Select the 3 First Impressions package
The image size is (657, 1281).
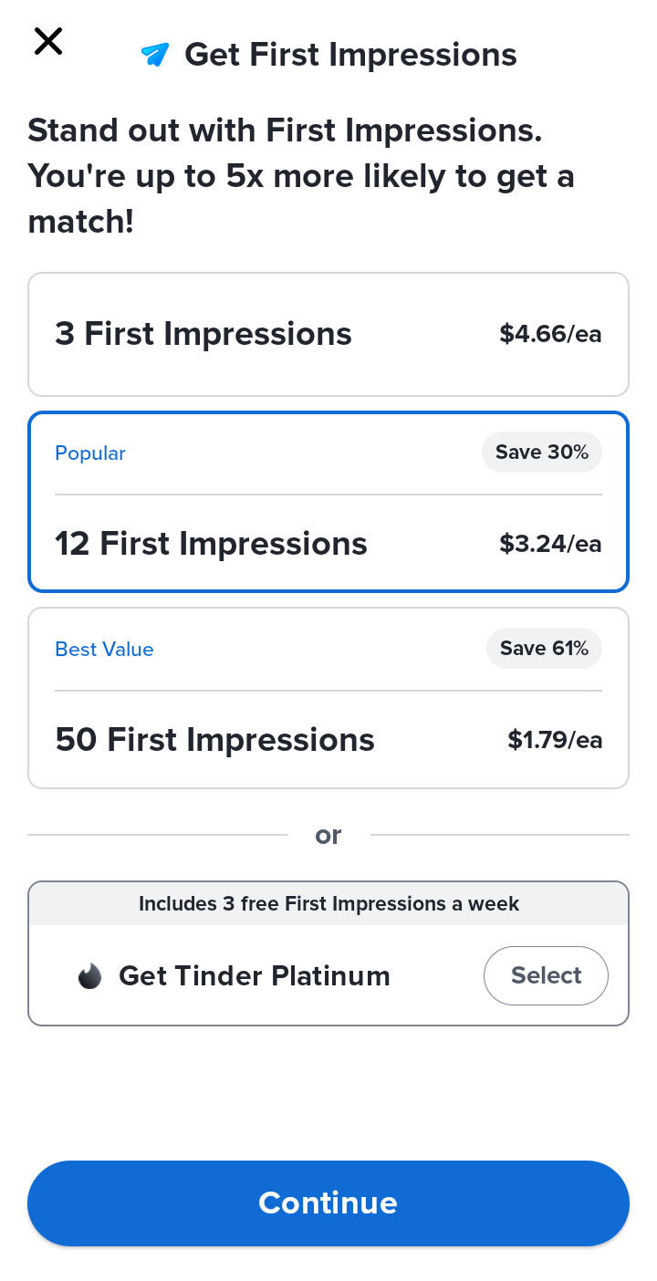(328, 334)
